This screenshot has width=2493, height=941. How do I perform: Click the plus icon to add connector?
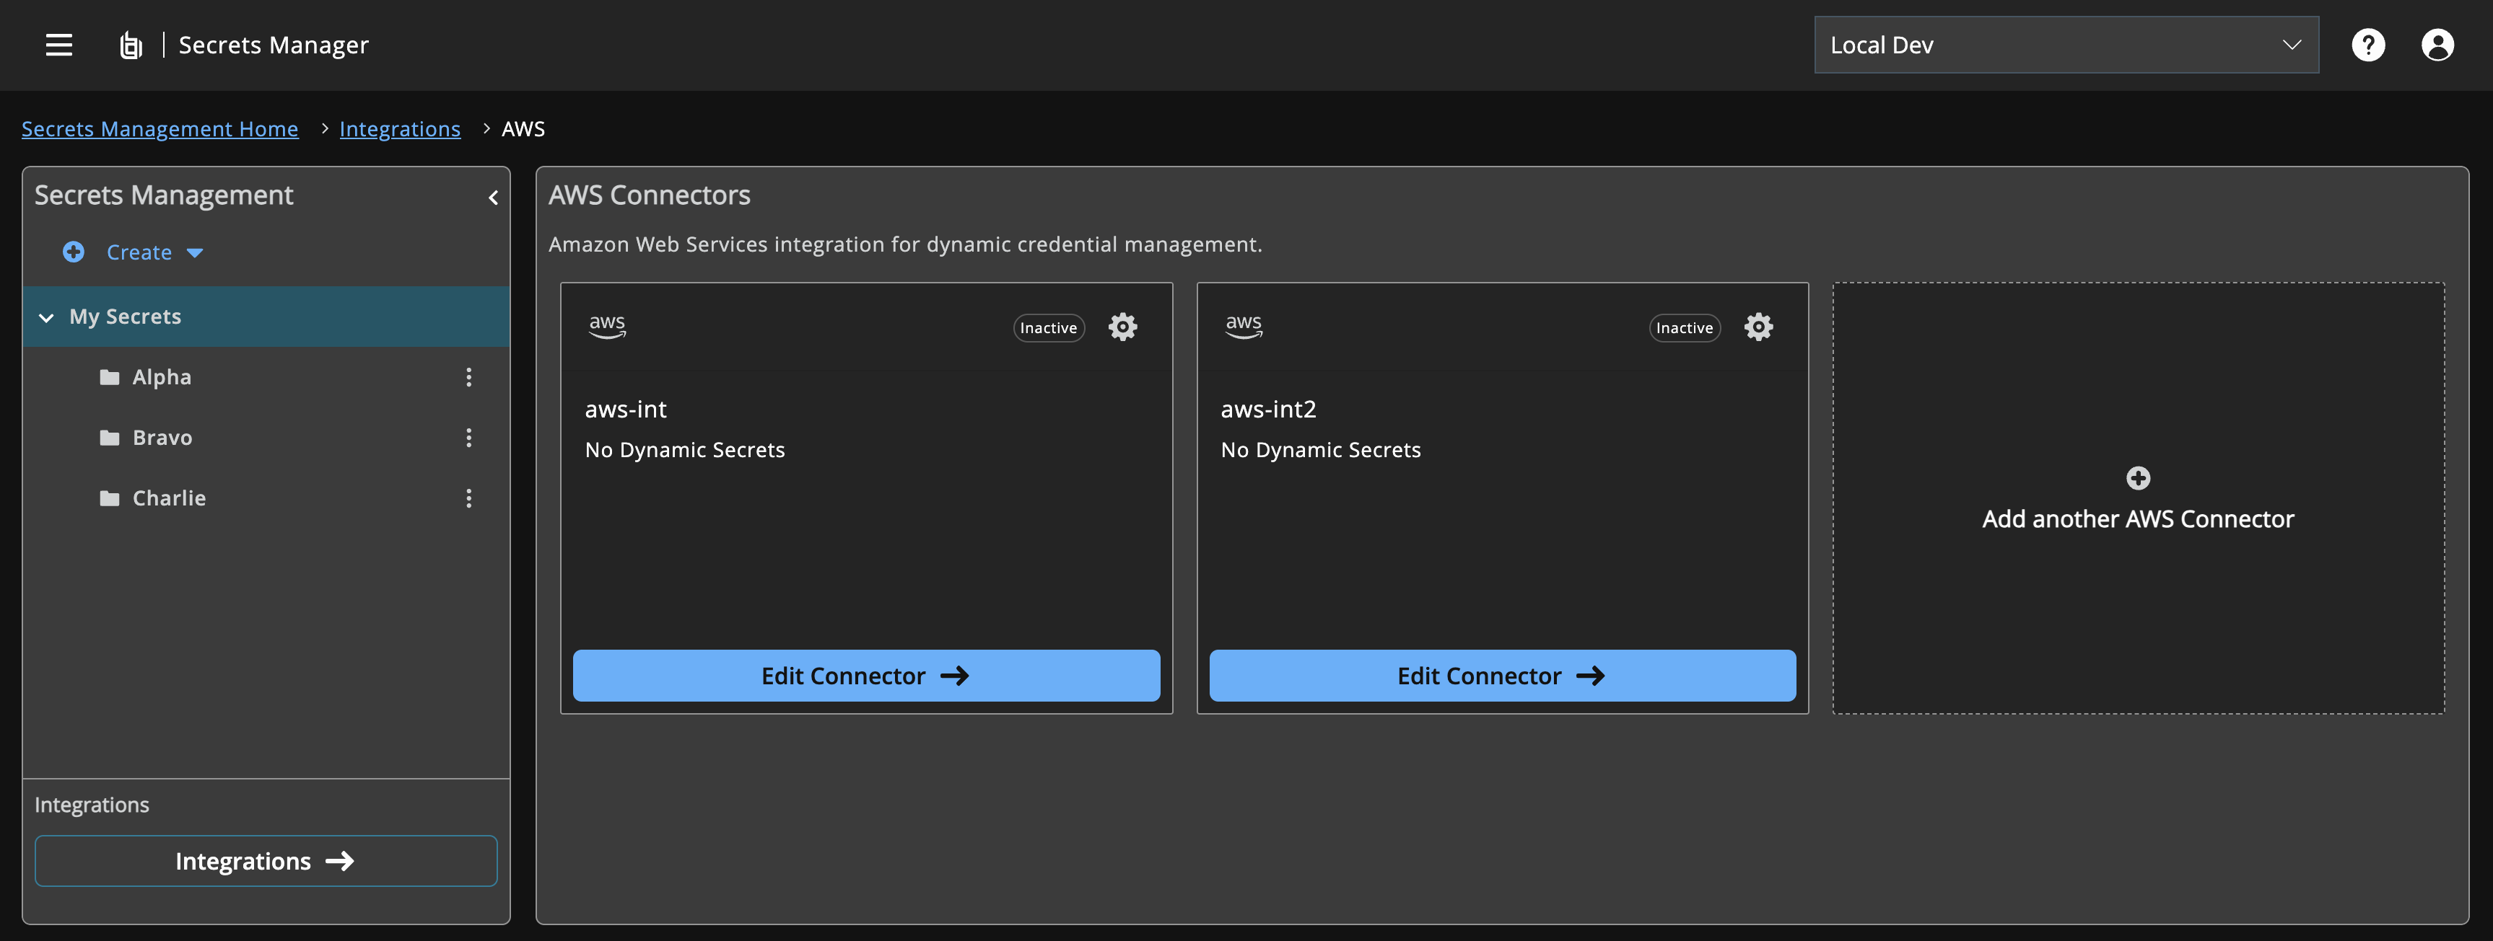[2138, 479]
